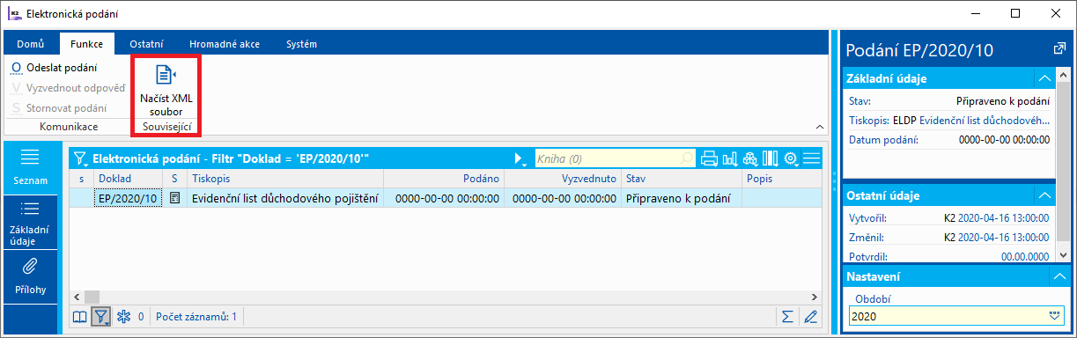The image size is (1077, 338).
Task: Click Odeslat podání command
Action: 55,67
